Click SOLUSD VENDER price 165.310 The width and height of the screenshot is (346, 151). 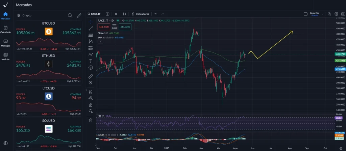click(23, 130)
